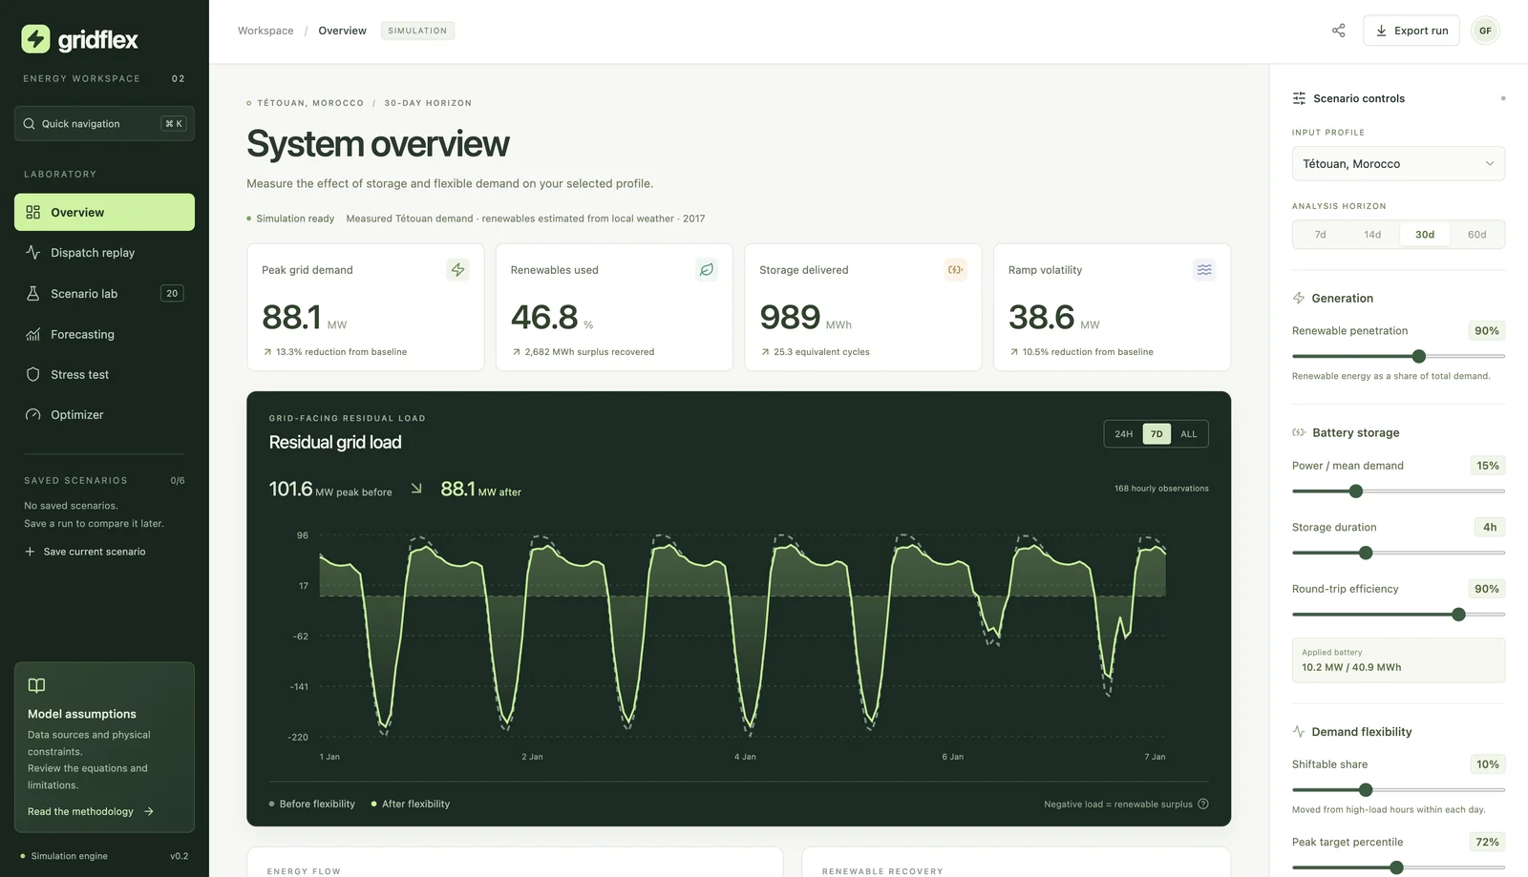This screenshot has width=1528, height=877.
Task: Open Stress test in sidebar
Action: pos(104,374)
